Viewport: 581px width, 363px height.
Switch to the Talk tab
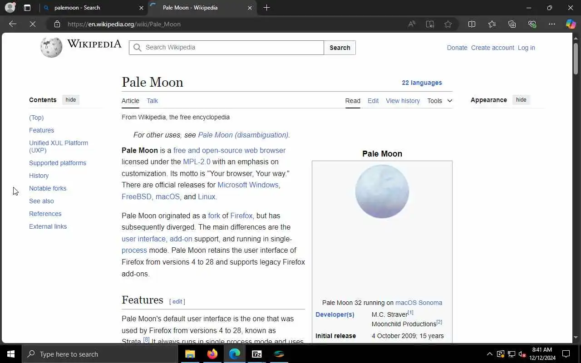[152, 101]
